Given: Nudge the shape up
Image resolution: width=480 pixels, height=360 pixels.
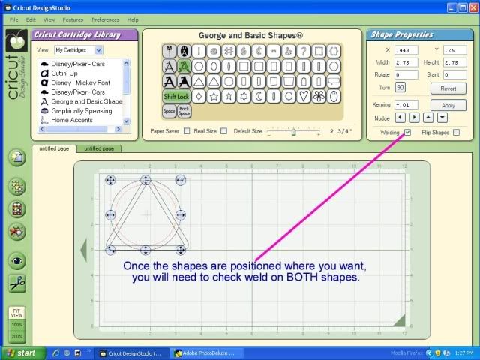Looking at the screenshot, I should pyautogui.click(x=428, y=118).
